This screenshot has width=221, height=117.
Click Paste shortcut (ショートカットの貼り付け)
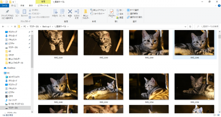coord(39,17)
